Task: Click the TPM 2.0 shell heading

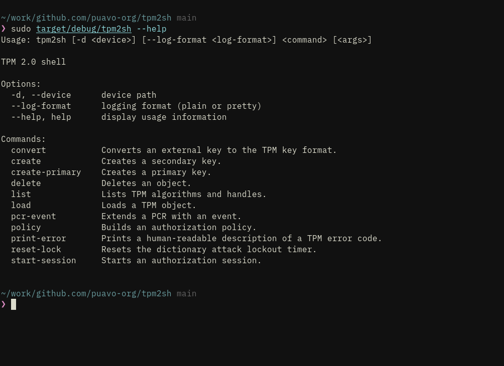Action: 34,62
